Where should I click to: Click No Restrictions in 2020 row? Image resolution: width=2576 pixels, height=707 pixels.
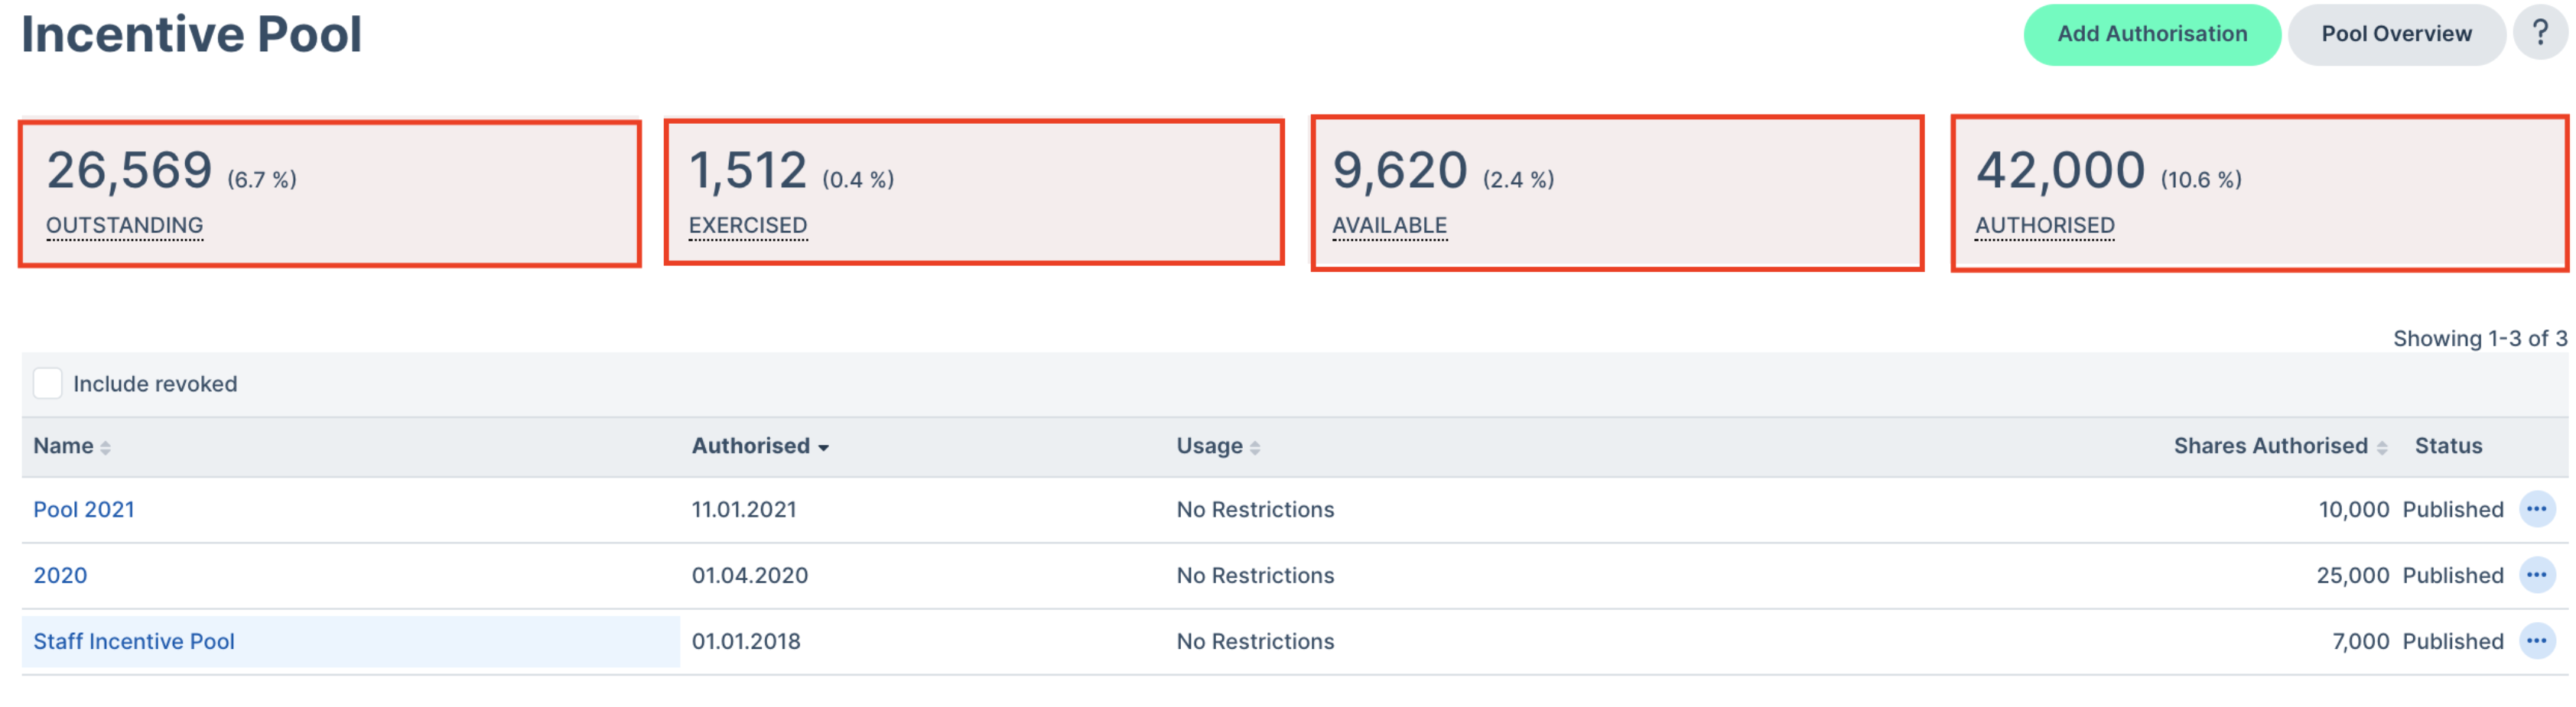point(1255,576)
